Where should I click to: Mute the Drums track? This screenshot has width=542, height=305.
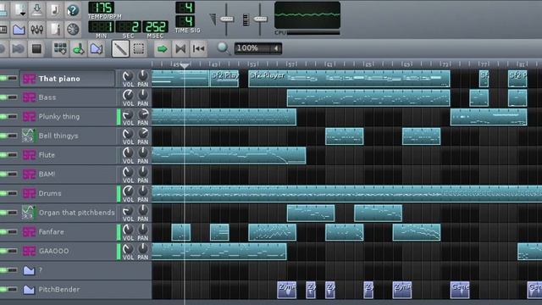[3, 193]
